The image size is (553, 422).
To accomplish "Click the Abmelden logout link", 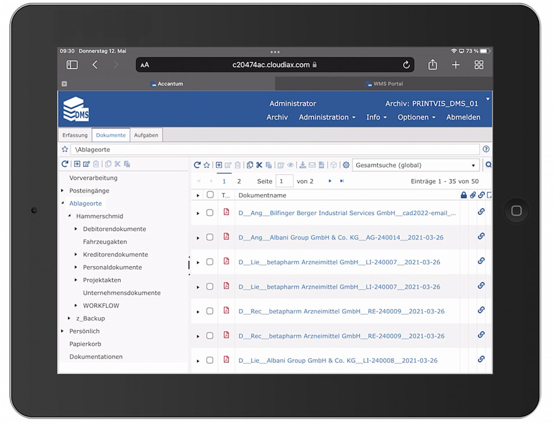I will point(463,117).
